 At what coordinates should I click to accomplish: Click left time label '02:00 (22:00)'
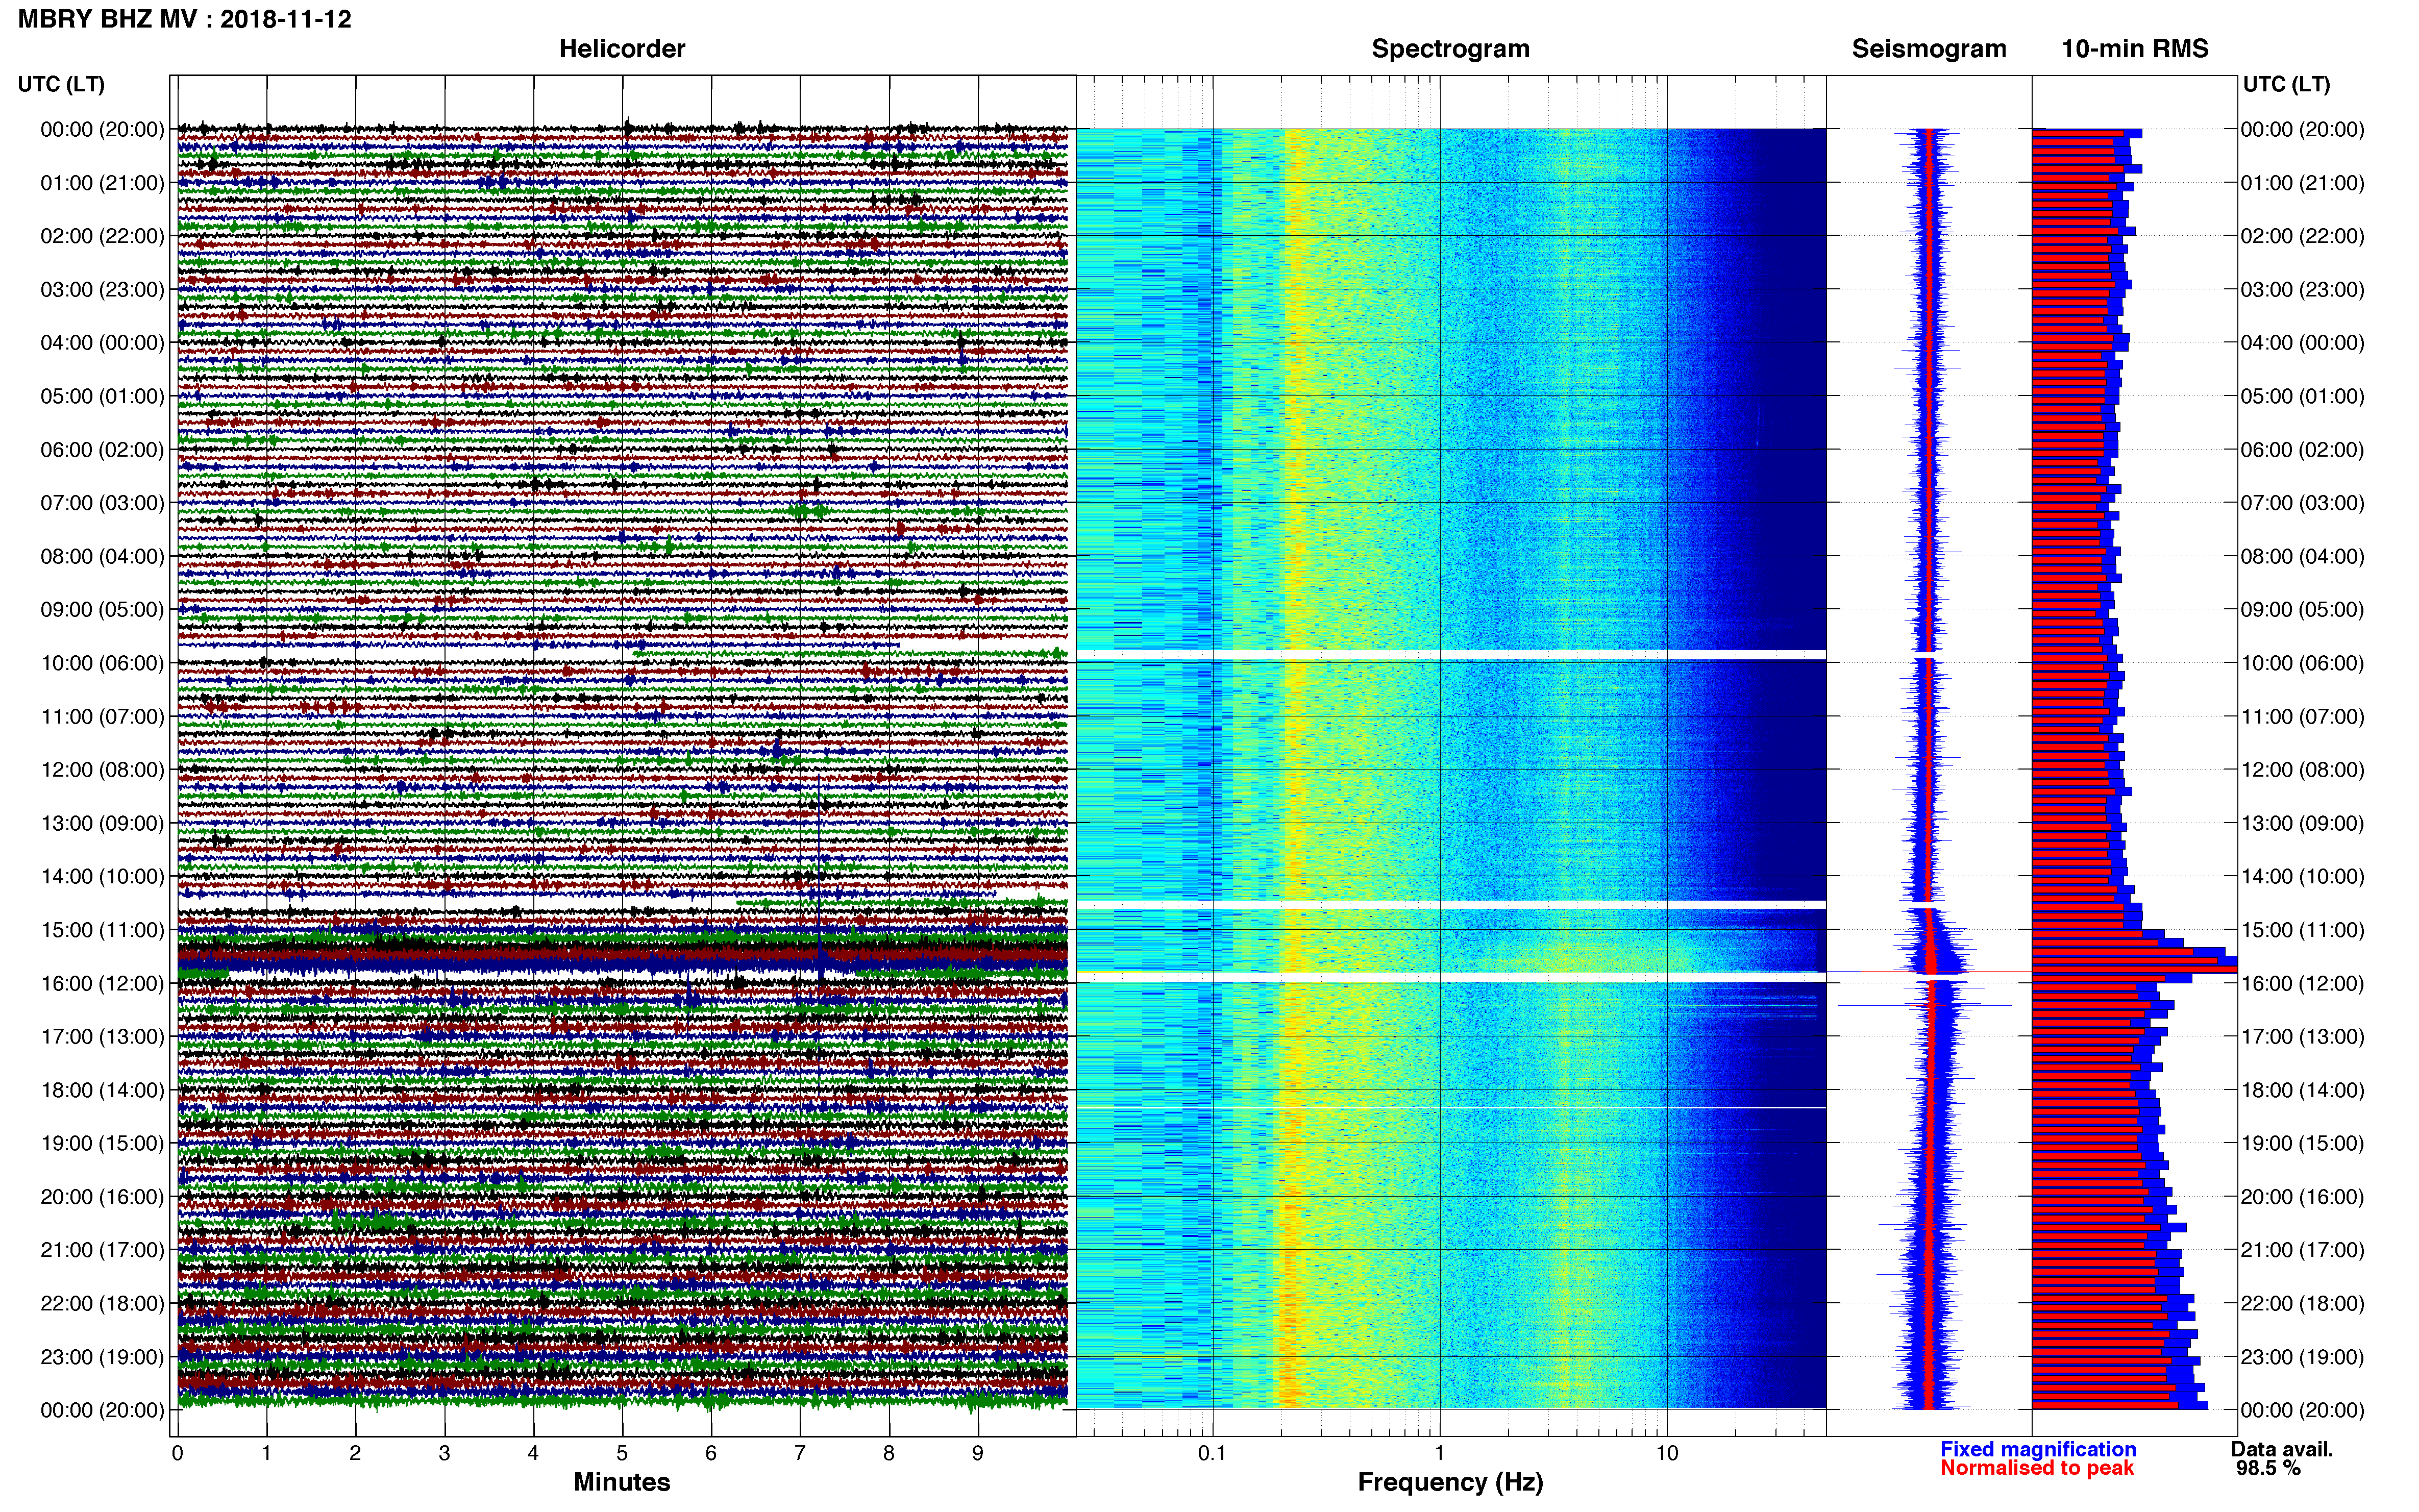tap(102, 236)
